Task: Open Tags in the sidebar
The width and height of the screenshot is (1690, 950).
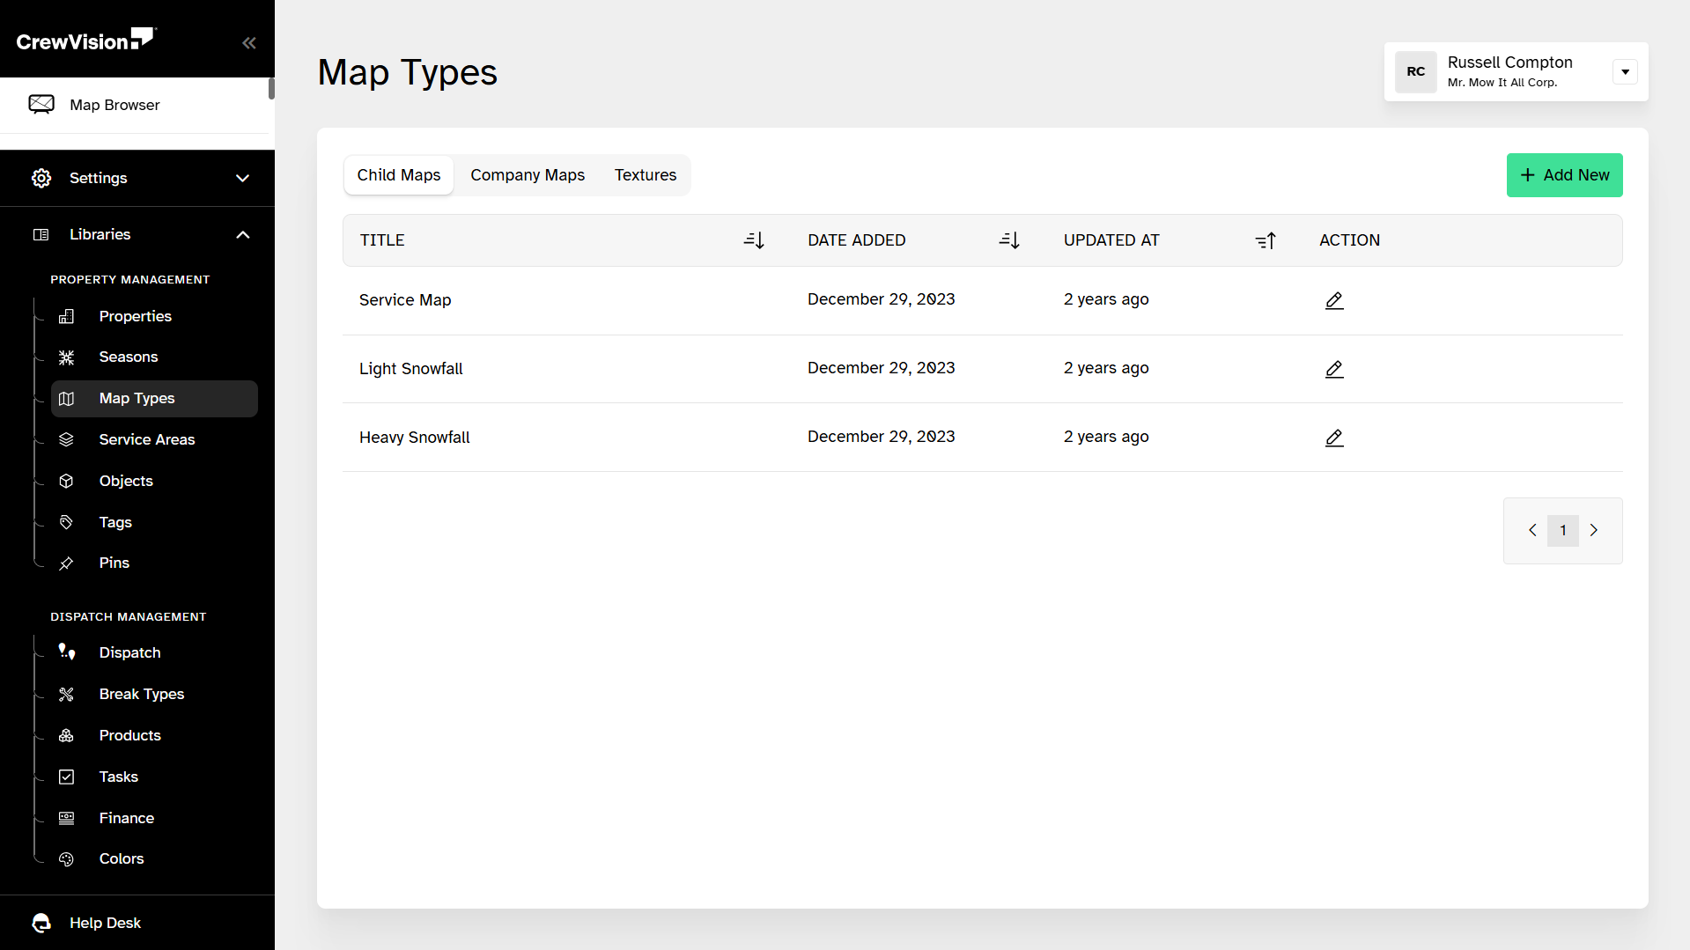Action: [115, 522]
